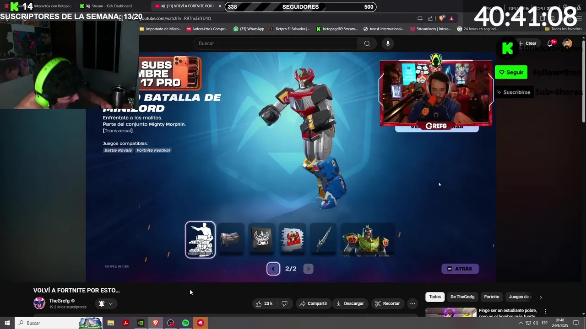This screenshot has height=329, width=586.
Task: Close the VOLVÍ A FORTNITE browser tab
Action: [x=220, y=6]
